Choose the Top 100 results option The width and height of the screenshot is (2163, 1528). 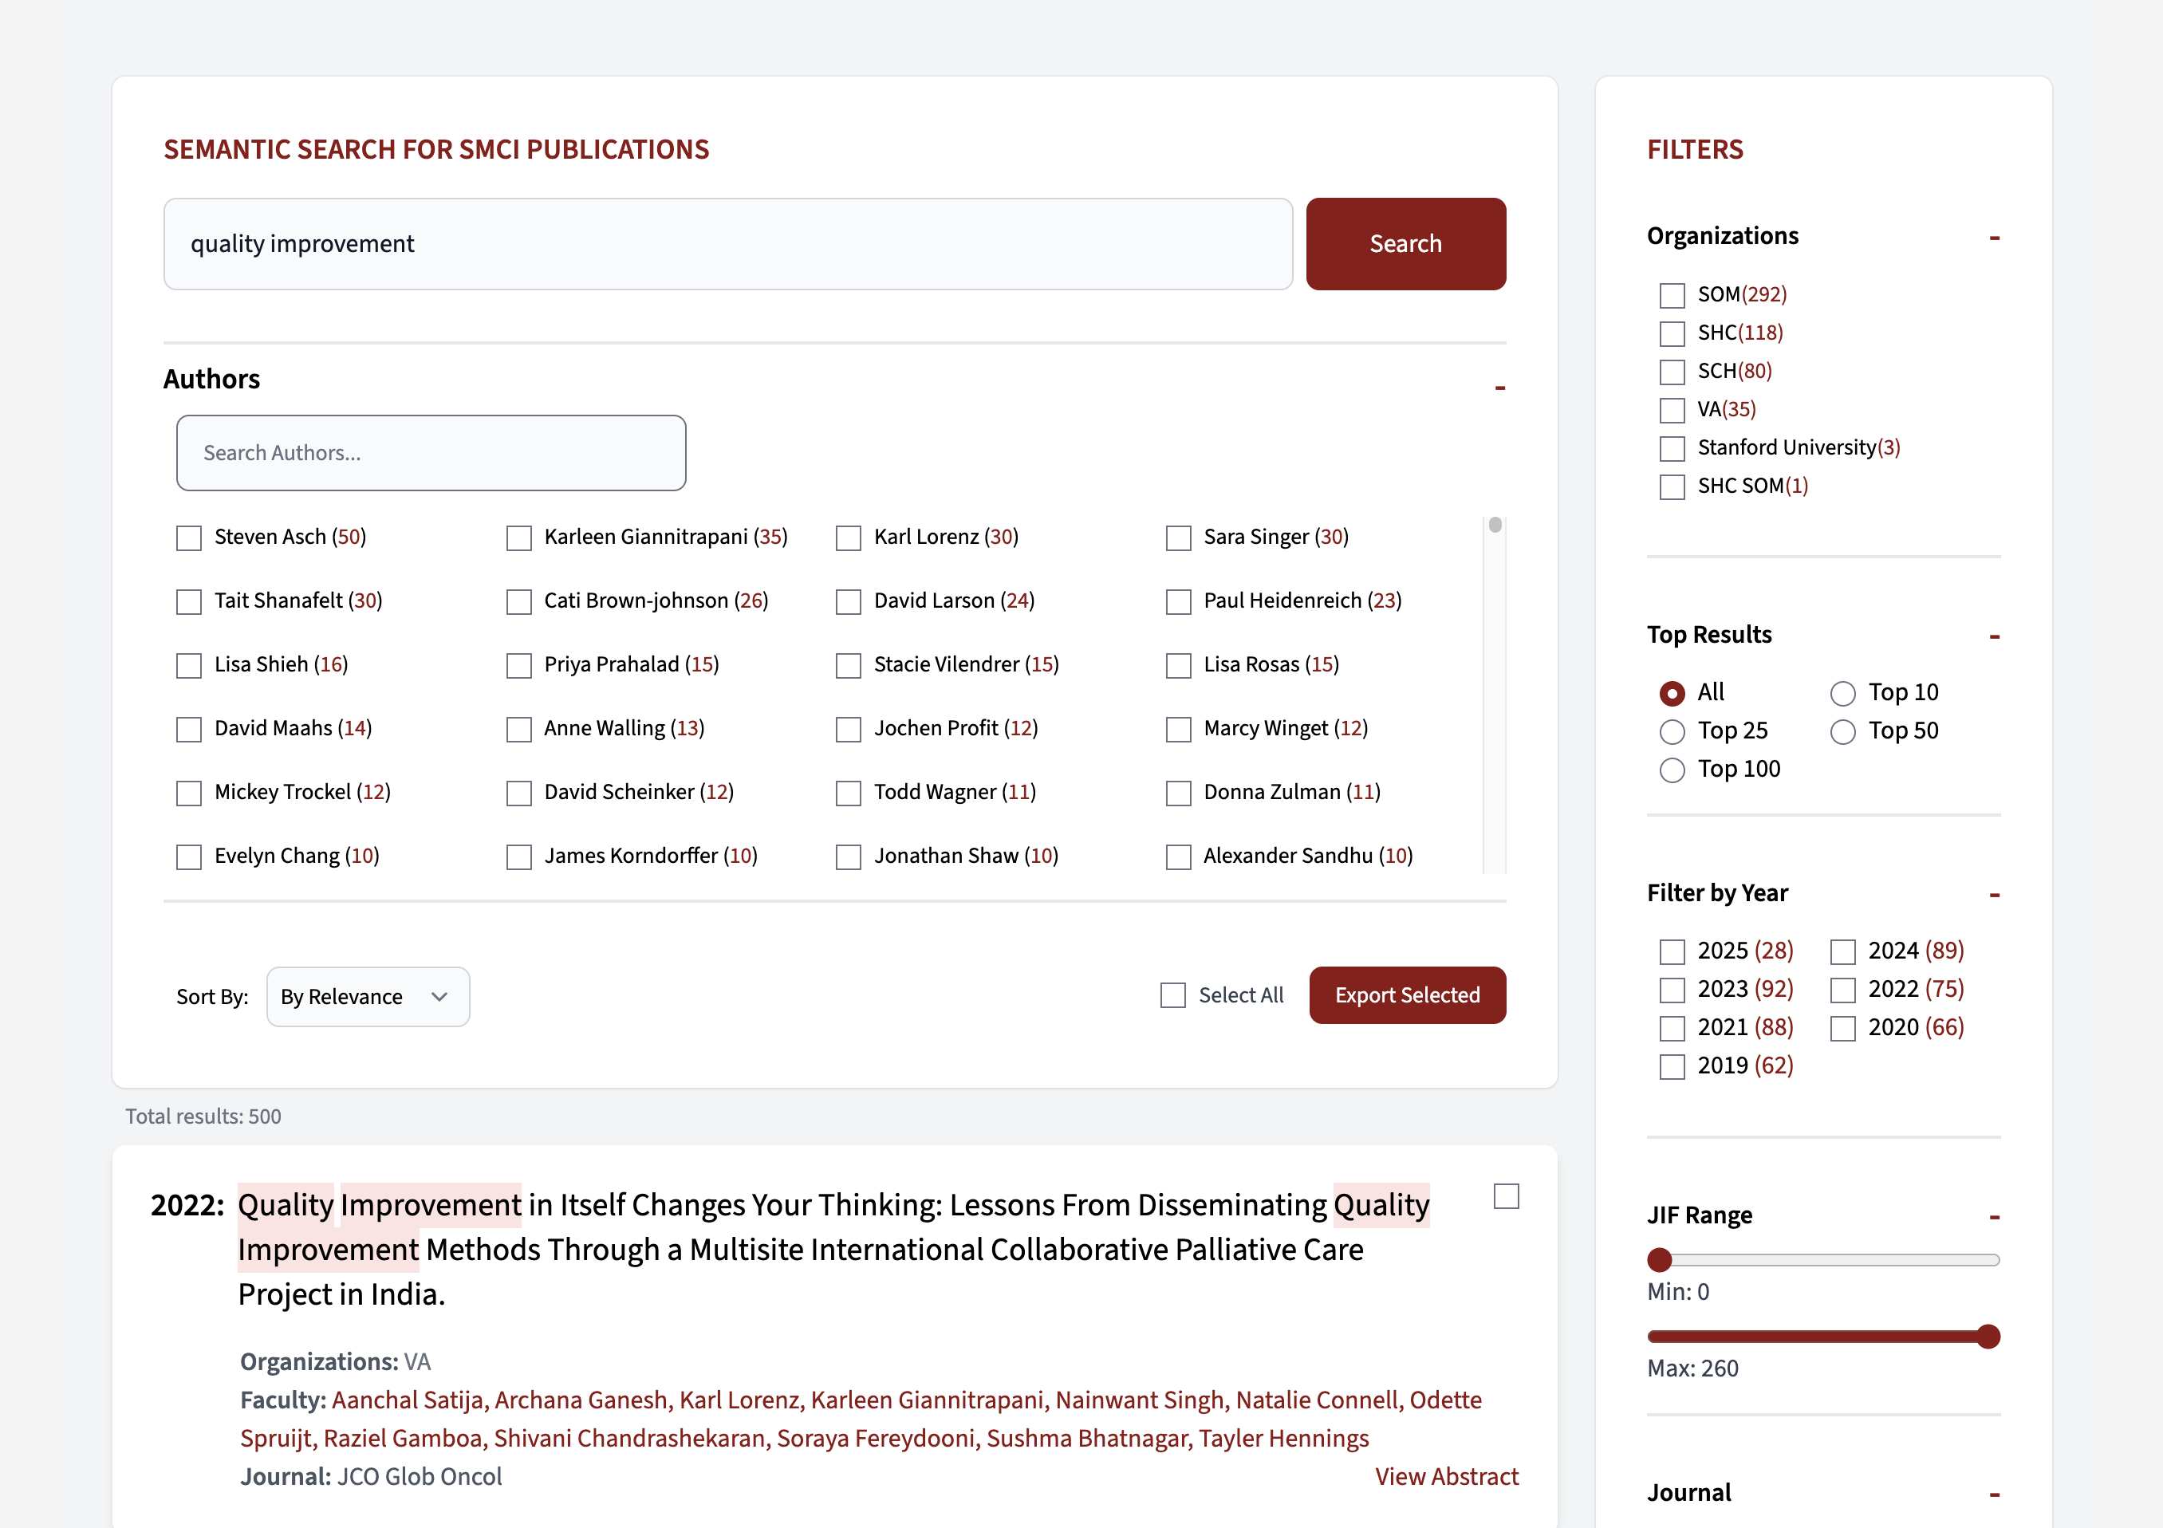[x=1672, y=770]
